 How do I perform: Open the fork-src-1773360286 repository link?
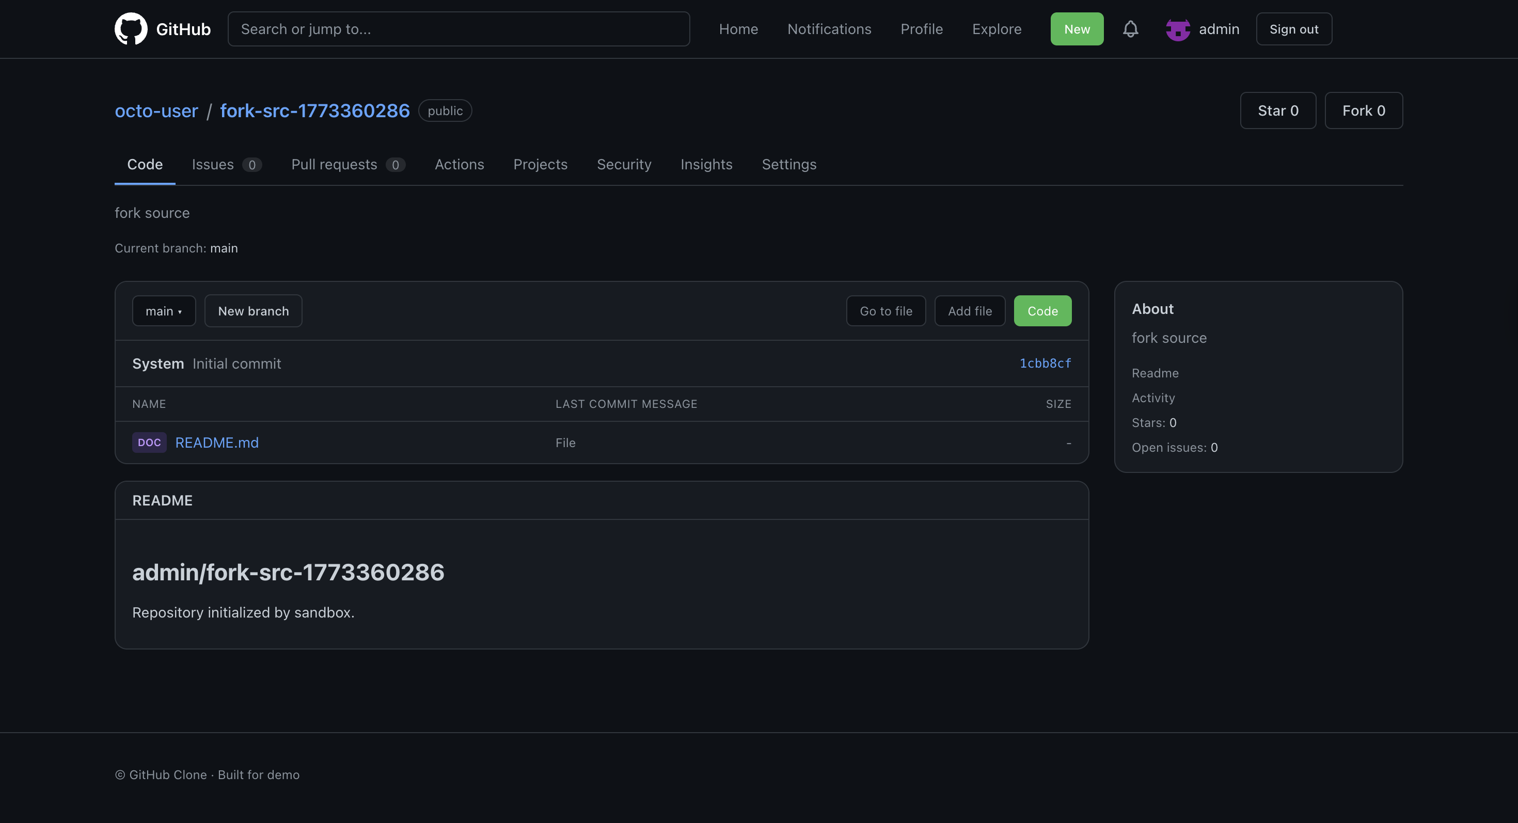[314, 111]
